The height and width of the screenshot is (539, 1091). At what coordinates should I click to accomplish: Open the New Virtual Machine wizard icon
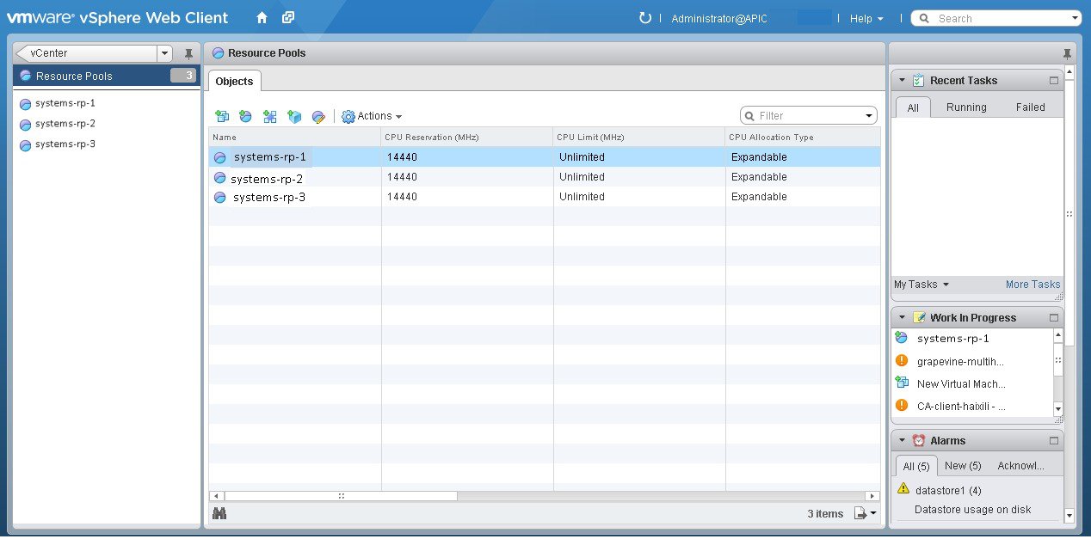pos(222,115)
